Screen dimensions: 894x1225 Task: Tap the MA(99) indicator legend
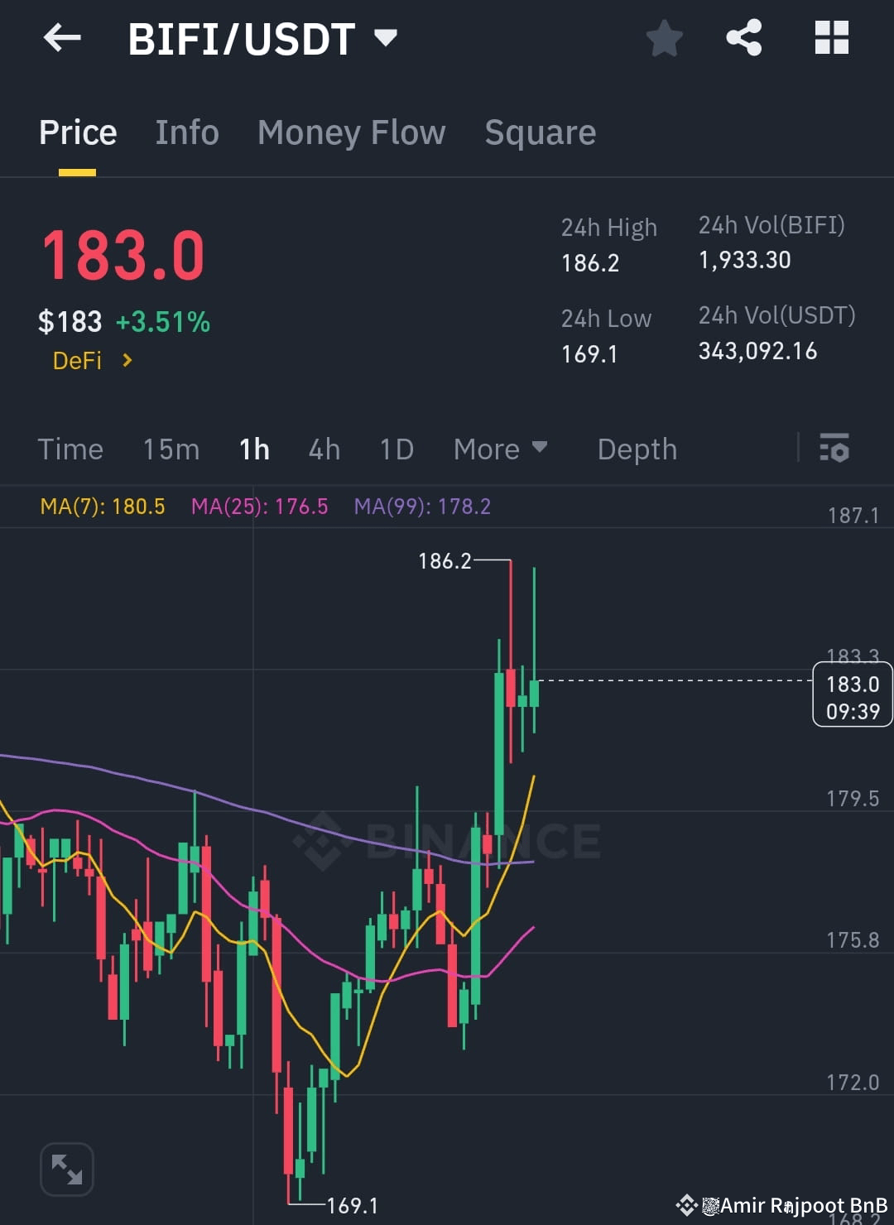pos(422,506)
